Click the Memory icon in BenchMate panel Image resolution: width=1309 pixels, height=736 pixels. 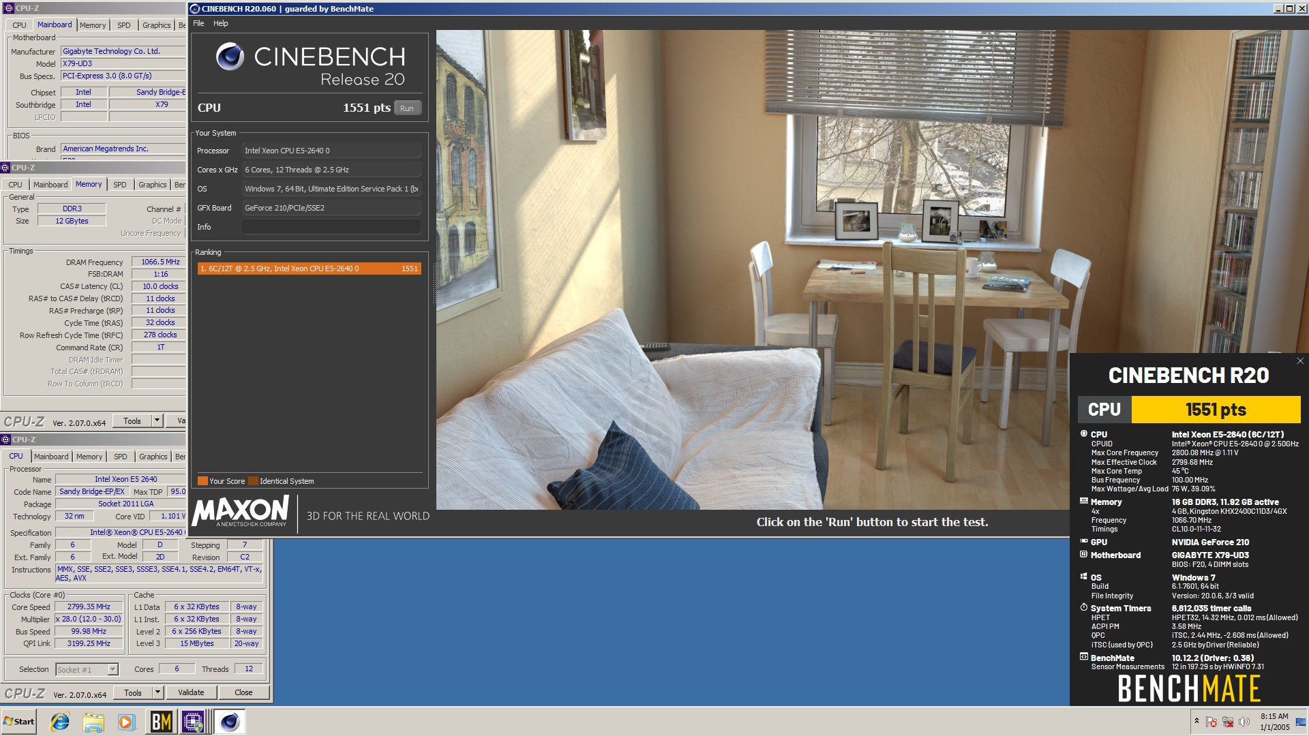click(1083, 501)
